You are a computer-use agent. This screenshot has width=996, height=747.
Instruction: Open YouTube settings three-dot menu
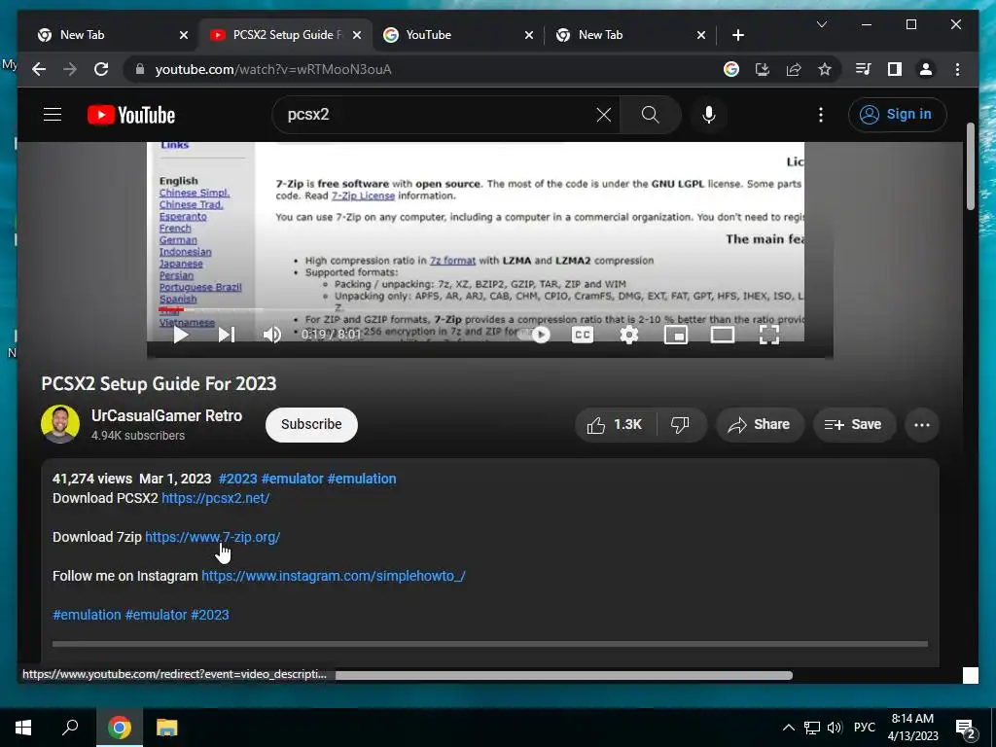pos(821,115)
